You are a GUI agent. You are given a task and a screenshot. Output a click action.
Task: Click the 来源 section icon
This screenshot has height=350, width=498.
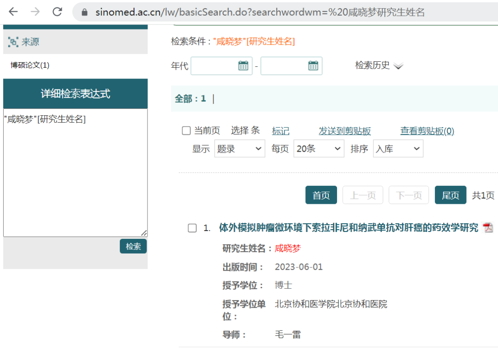pos(13,42)
